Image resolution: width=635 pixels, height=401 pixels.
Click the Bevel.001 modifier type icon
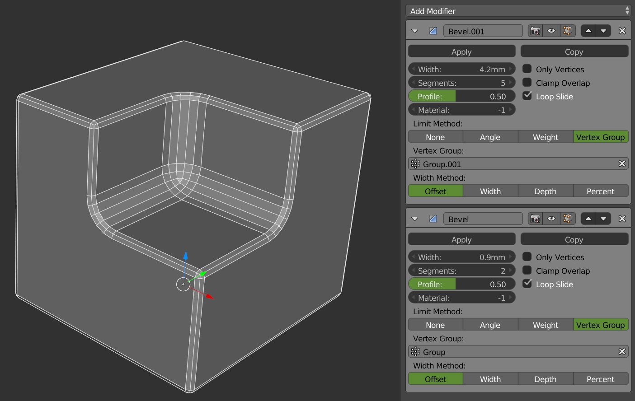click(433, 31)
